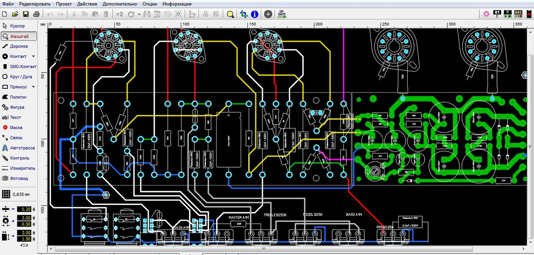The width and height of the screenshot is (534, 255).
Task: Select the Автотрасса autoroute tool
Action: coord(18,148)
